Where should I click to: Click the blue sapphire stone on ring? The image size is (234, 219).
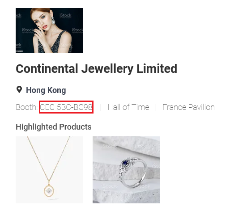pos(125,163)
